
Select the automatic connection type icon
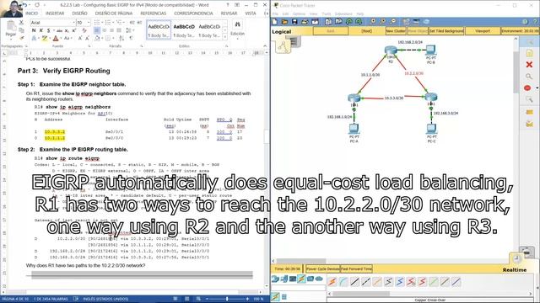click(x=332, y=282)
